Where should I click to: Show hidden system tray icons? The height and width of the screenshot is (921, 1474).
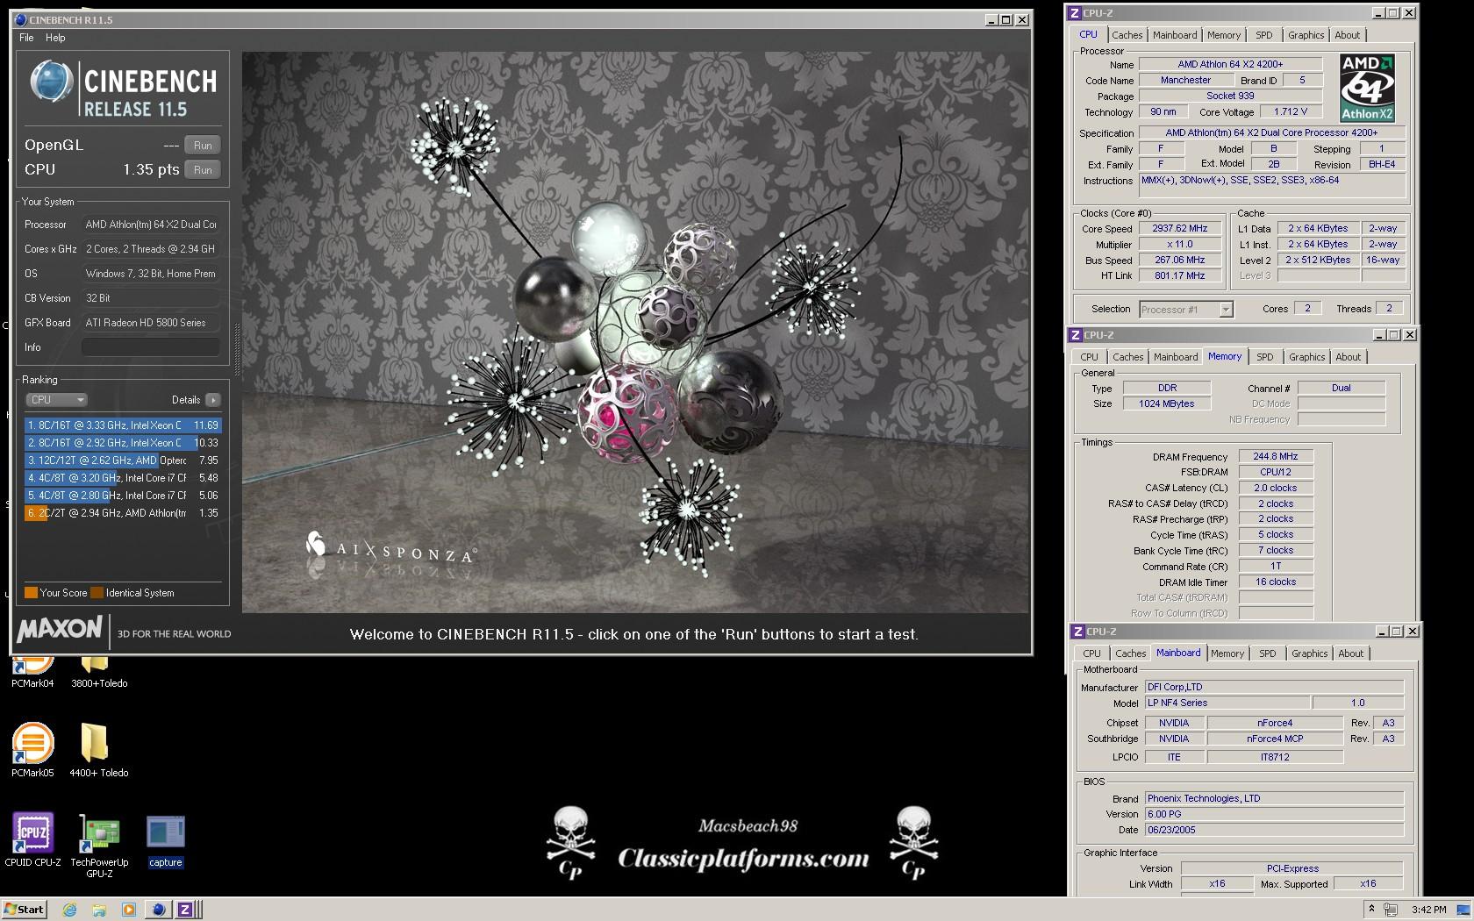(1371, 910)
